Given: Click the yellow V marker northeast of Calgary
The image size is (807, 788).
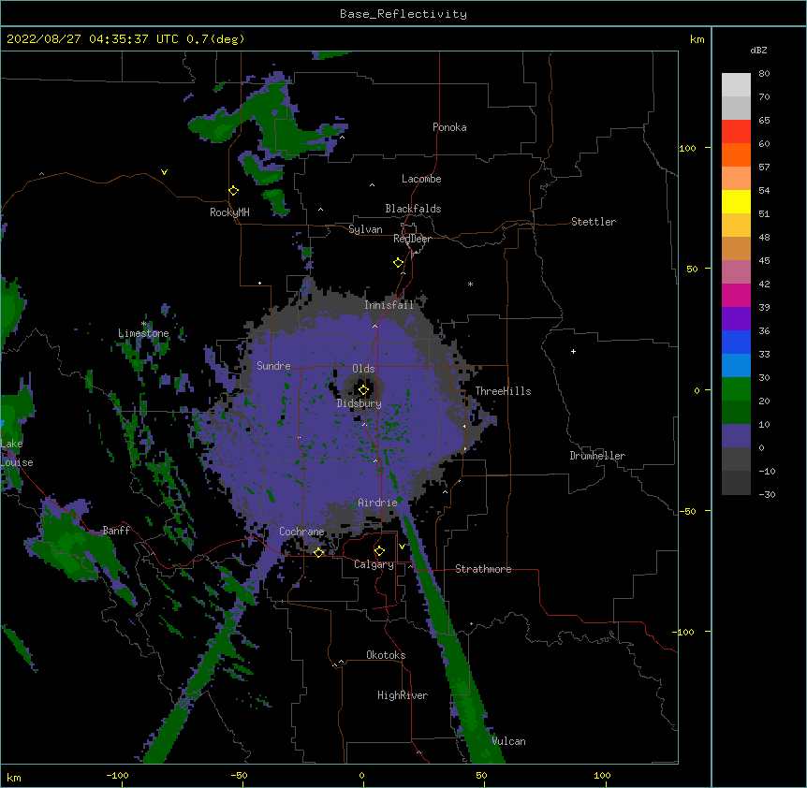Looking at the screenshot, I should [x=402, y=547].
